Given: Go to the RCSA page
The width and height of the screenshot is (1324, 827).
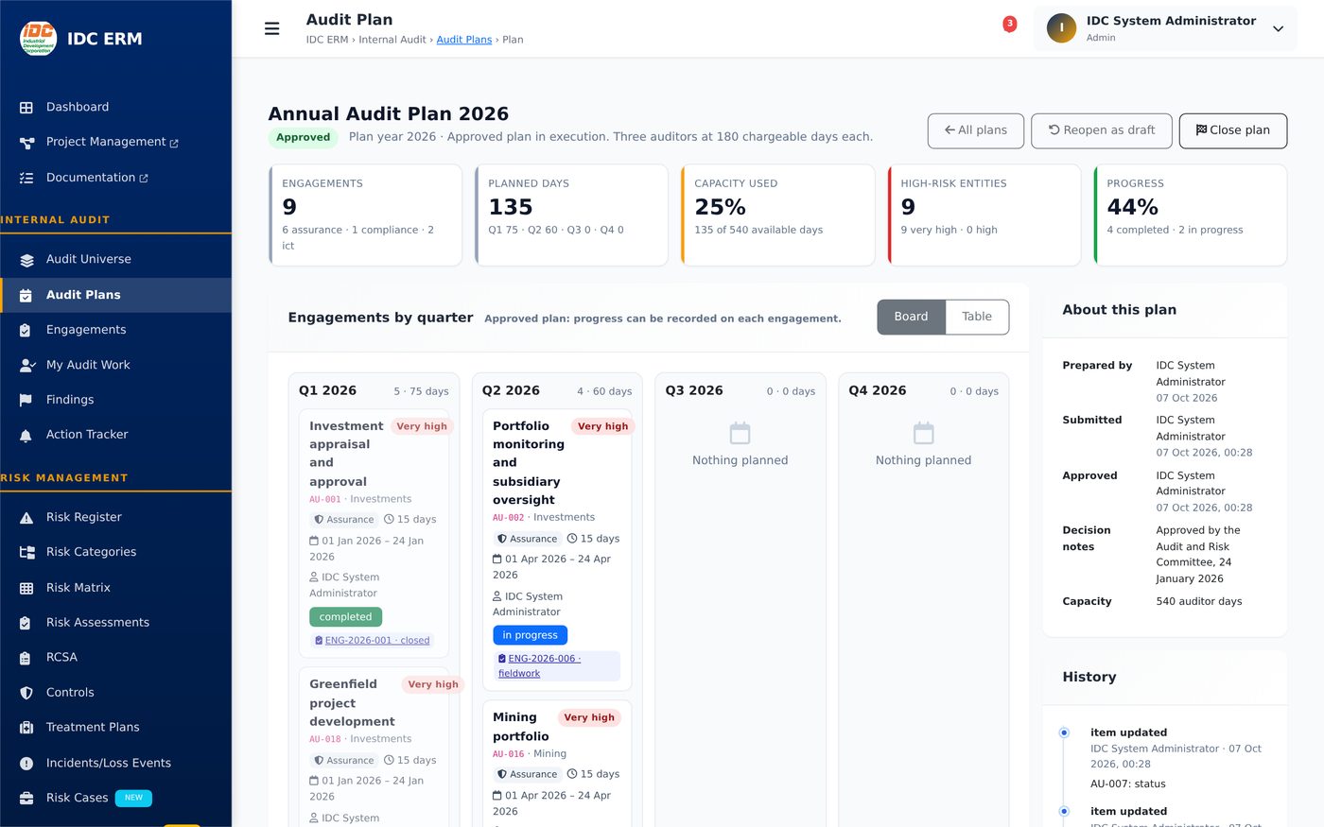Looking at the screenshot, I should 115,657.
